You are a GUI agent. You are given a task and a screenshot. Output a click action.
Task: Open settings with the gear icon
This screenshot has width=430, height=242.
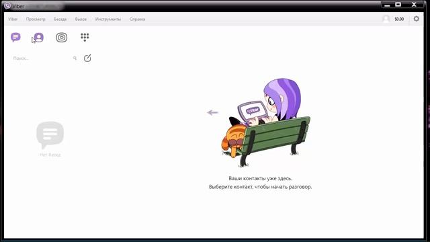click(x=417, y=19)
